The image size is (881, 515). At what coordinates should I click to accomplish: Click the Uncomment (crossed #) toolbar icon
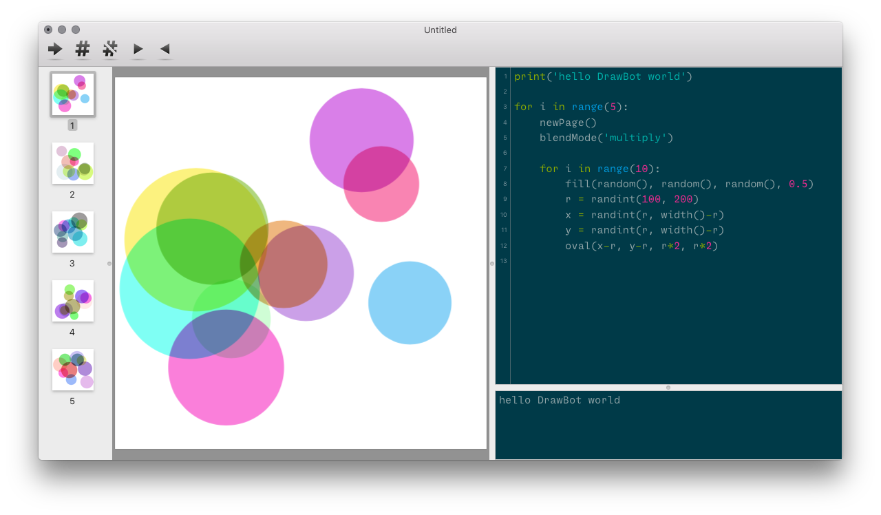(110, 49)
